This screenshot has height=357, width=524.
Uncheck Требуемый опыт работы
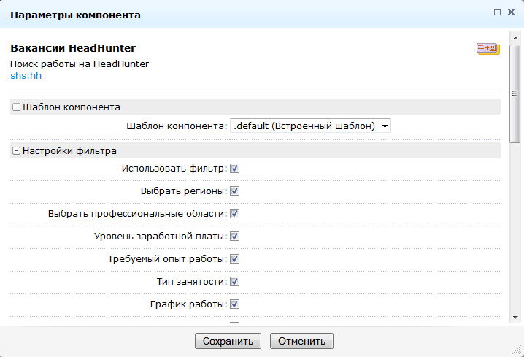235,259
